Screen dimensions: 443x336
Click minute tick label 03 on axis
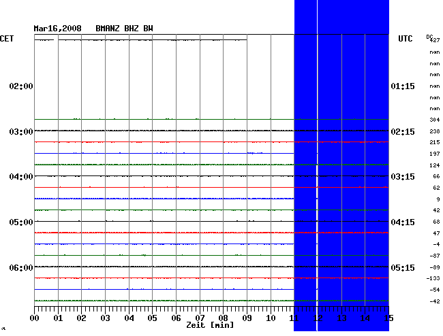105,318
